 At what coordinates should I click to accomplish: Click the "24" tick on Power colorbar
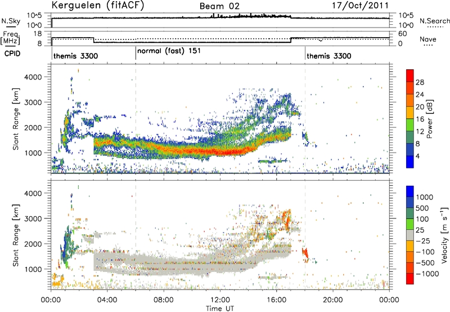click(420, 95)
